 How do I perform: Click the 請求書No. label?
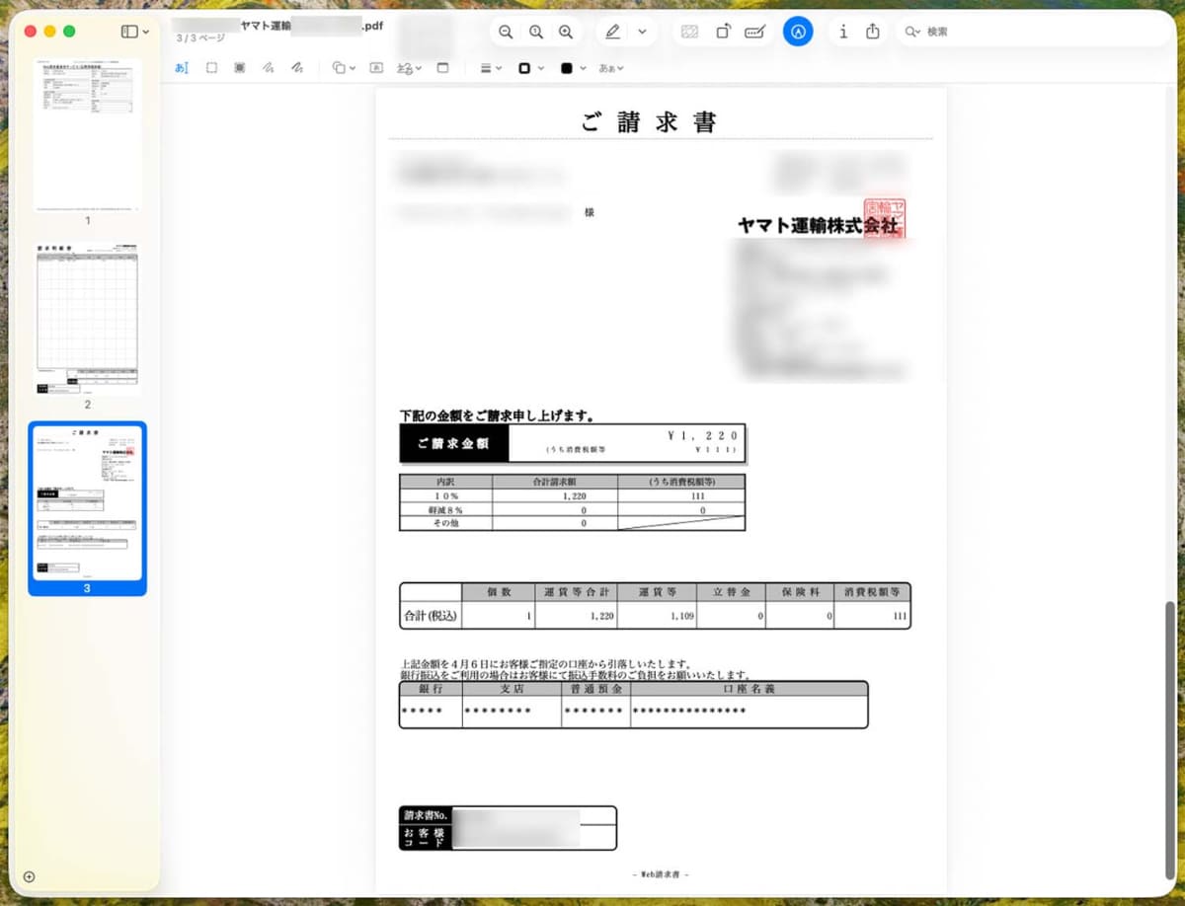[x=426, y=815]
